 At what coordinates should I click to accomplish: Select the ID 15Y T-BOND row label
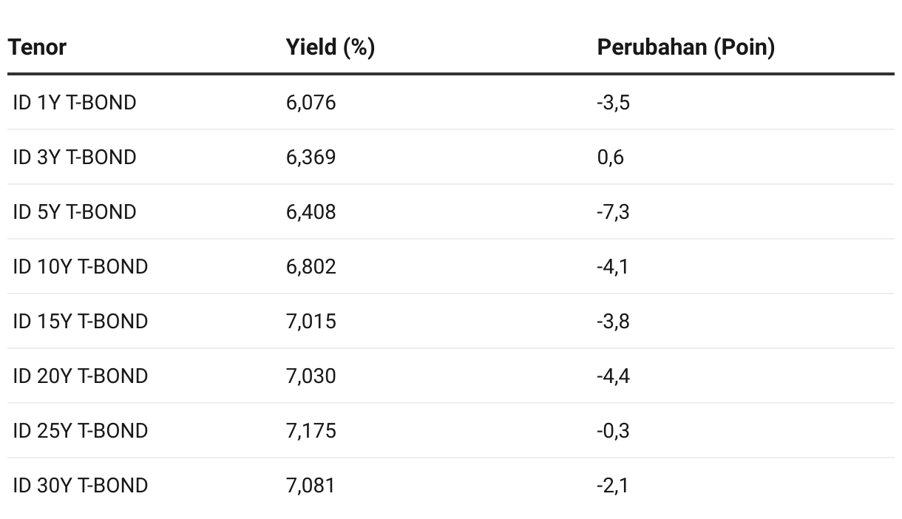(x=81, y=322)
